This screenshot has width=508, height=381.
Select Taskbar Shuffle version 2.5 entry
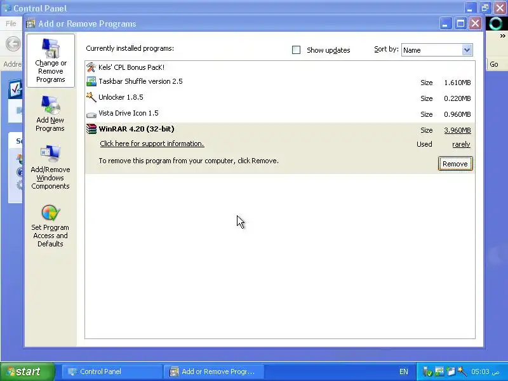coord(280,82)
